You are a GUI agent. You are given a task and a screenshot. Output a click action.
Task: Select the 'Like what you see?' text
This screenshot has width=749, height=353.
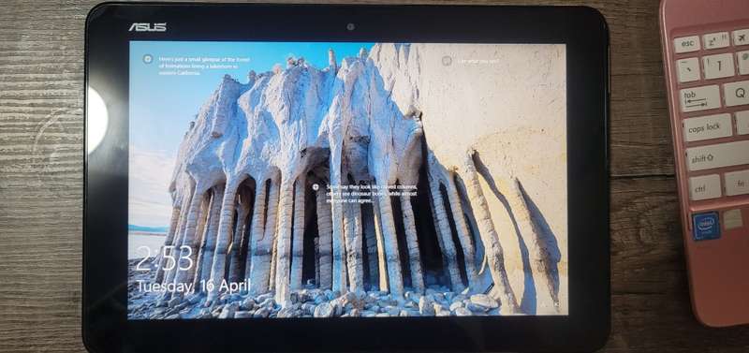[x=478, y=61]
